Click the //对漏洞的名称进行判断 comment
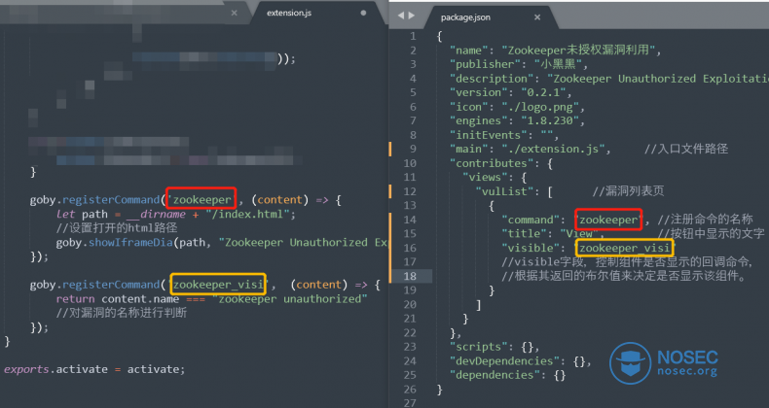The image size is (769, 408). [121, 313]
